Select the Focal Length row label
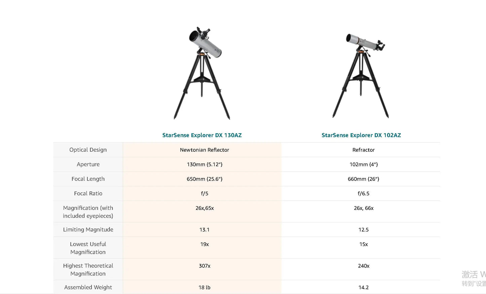486x294 pixels. (88, 179)
